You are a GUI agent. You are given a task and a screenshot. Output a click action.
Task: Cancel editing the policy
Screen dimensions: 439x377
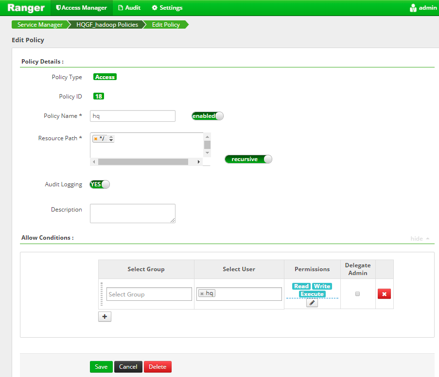point(128,367)
